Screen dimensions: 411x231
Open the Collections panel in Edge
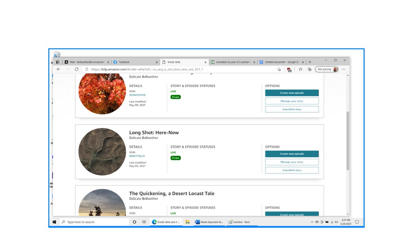pos(309,69)
